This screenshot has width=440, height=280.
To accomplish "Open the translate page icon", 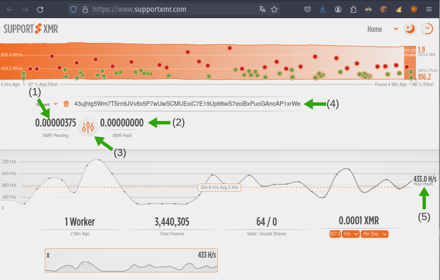I will (262, 9).
